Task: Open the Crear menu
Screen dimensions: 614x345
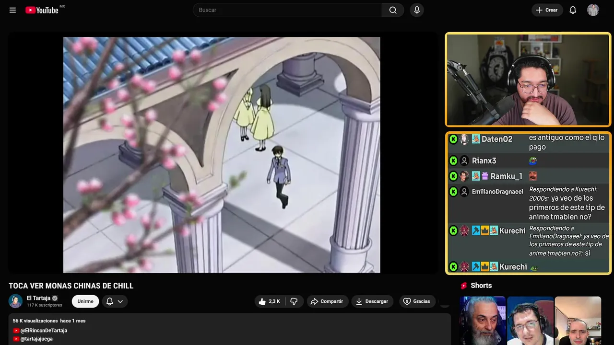Action: (547, 10)
